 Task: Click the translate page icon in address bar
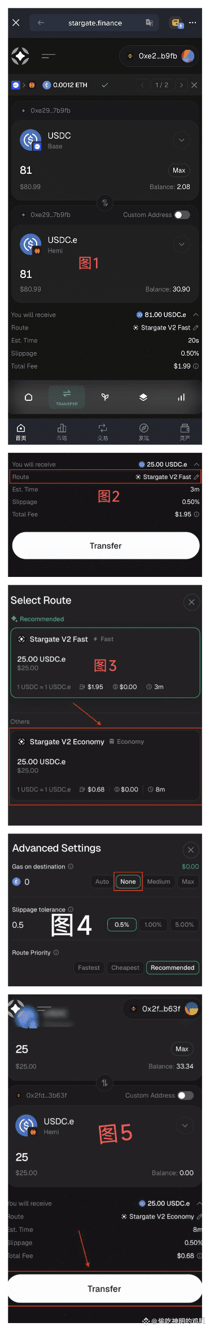(x=149, y=23)
